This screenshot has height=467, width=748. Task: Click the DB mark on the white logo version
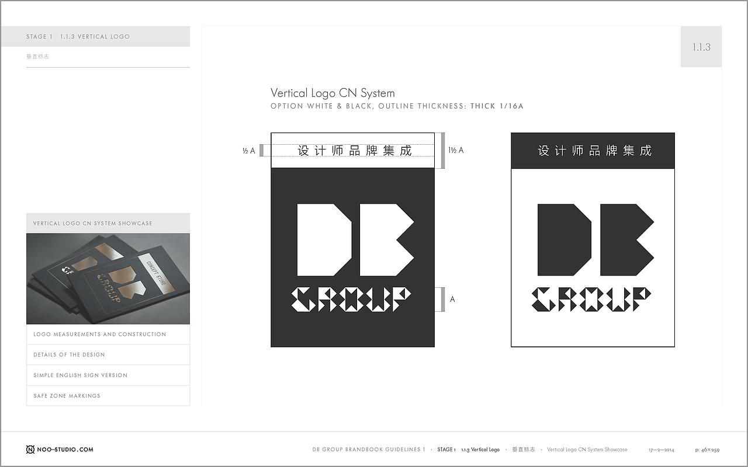(x=593, y=238)
